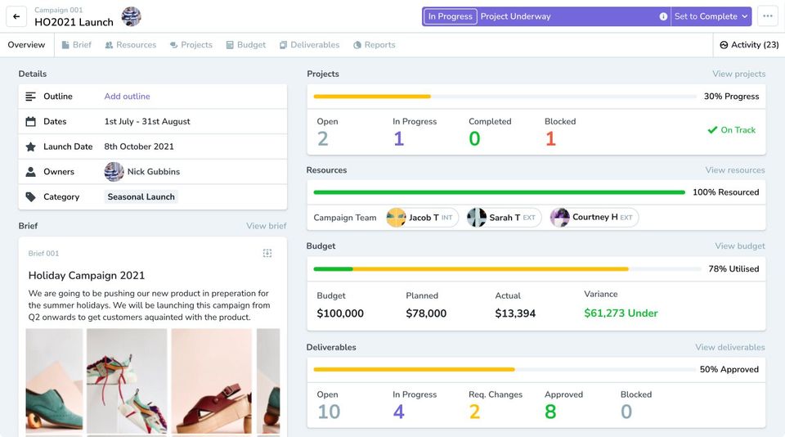Screen dimensions: 785x437
Task: Click the Add outline link
Action: [128, 97]
